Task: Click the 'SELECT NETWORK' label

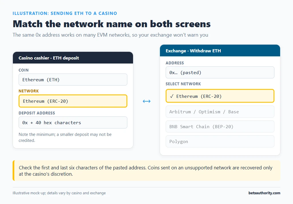Action: click(x=183, y=84)
